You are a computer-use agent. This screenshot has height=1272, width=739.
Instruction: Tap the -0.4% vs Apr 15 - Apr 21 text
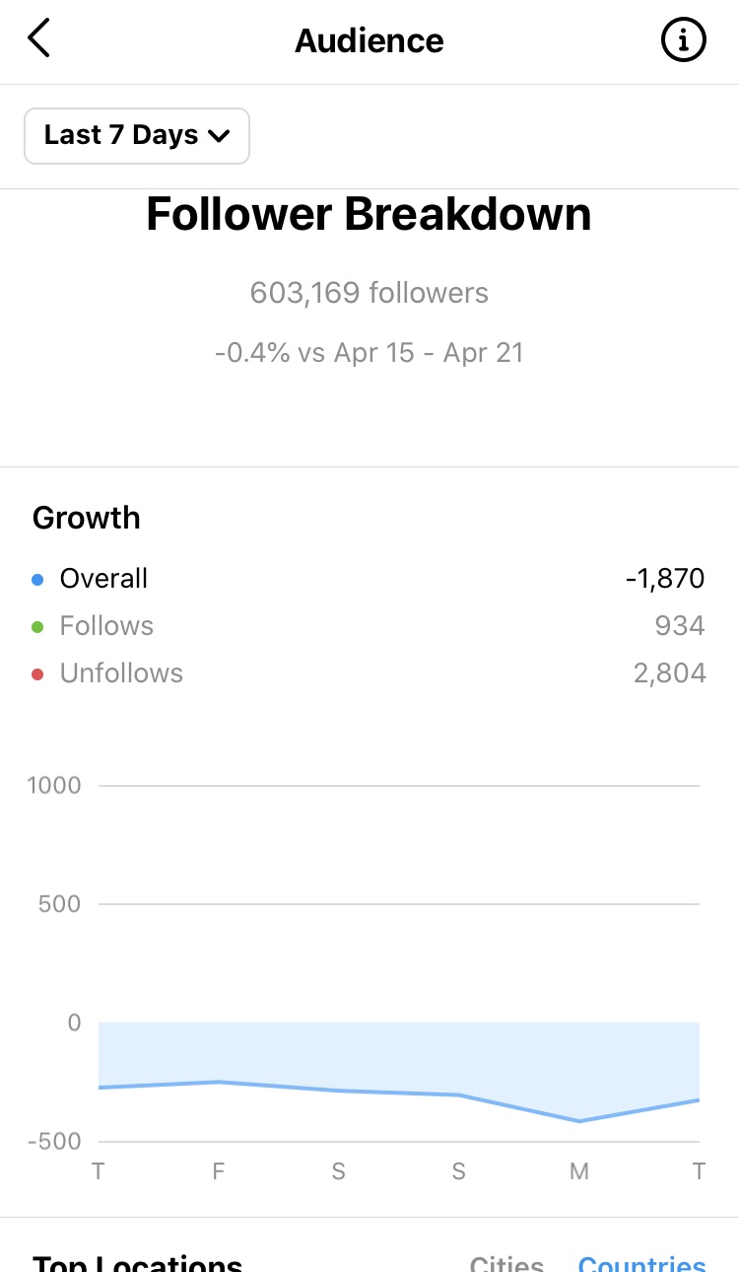tap(369, 353)
